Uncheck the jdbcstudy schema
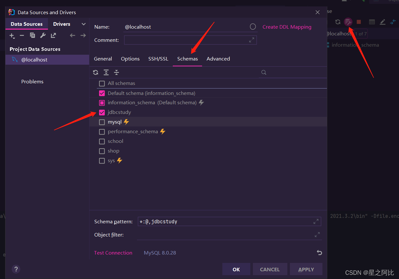 coord(102,112)
